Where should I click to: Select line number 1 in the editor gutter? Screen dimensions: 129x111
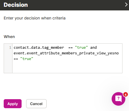pos(10,48)
